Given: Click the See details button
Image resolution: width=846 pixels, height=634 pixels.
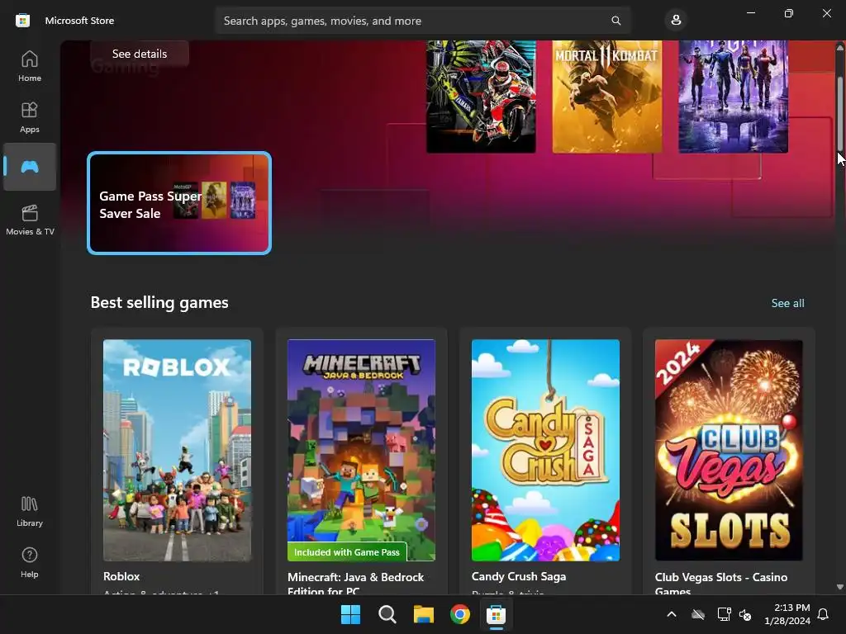Looking at the screenshot, I should pos(139,54).
